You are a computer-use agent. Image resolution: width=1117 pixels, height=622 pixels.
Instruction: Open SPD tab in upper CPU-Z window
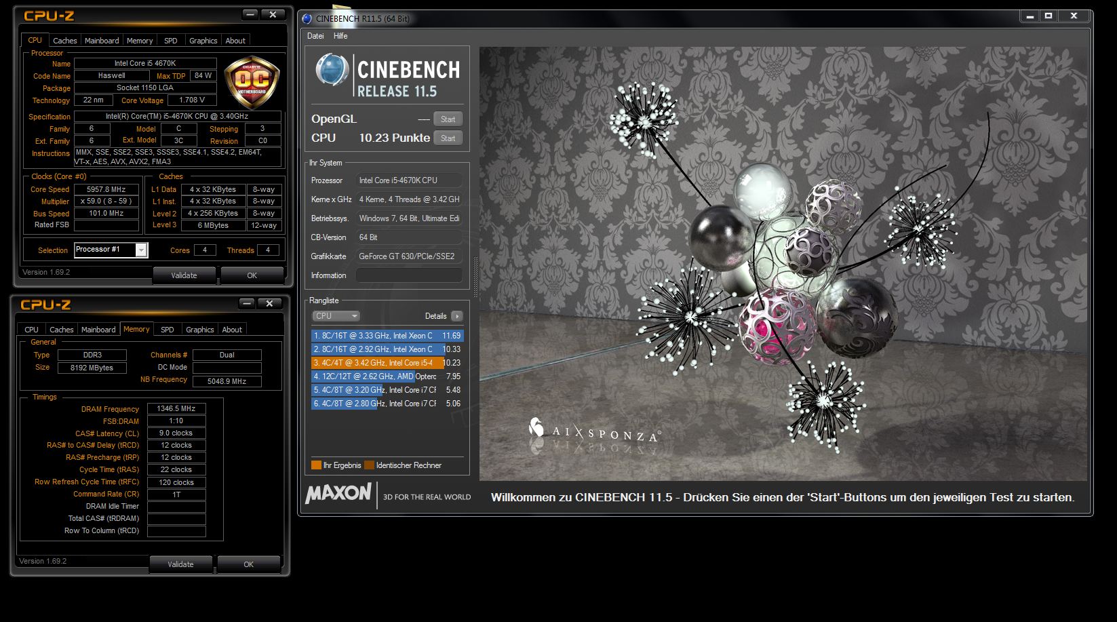[171, 41]
